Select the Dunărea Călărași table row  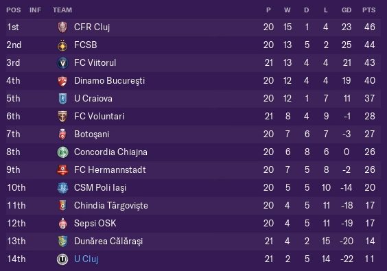[x=193, y=241]
